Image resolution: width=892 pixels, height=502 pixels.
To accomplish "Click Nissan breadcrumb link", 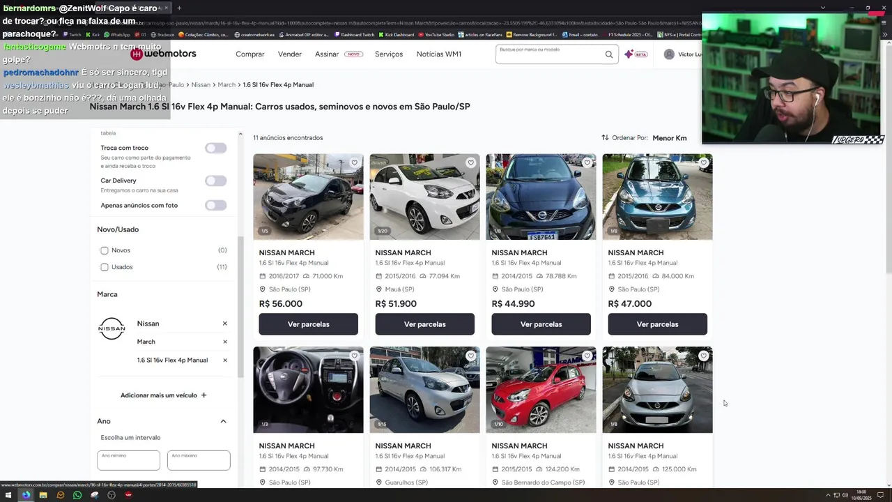I will coord(201,84).
